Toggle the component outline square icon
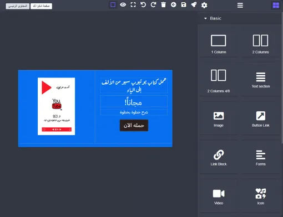Viewport: 283px width, 217px height. click(x=113, y=5)
